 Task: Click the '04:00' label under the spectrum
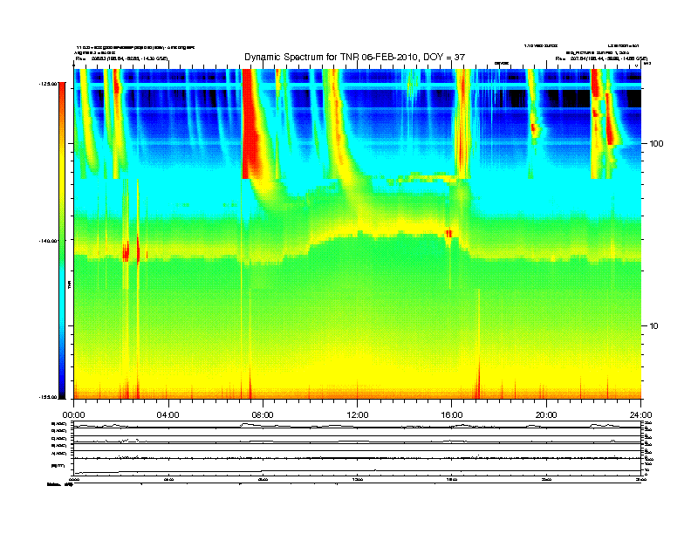point(168,415)
